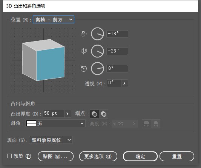This screenshot has height=168, width=201.
Task: Click the X-axis rotation dial
Action: tap(97, 34)
